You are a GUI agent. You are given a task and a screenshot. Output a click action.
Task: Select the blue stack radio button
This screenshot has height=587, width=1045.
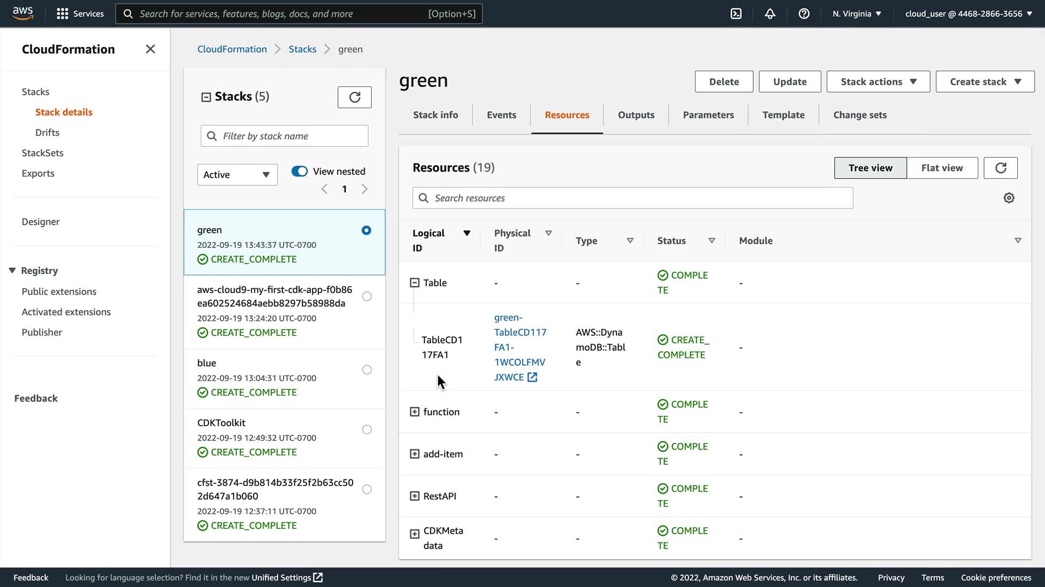[x=367, y=370]
